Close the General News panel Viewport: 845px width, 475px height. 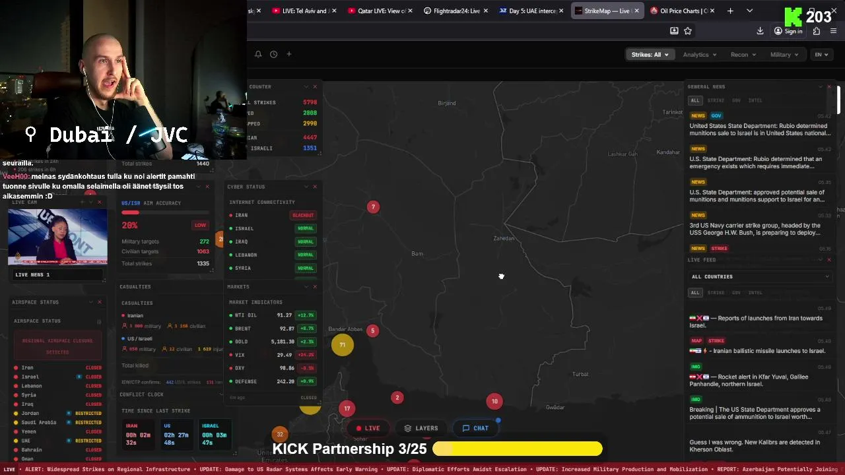coord(829,86)
